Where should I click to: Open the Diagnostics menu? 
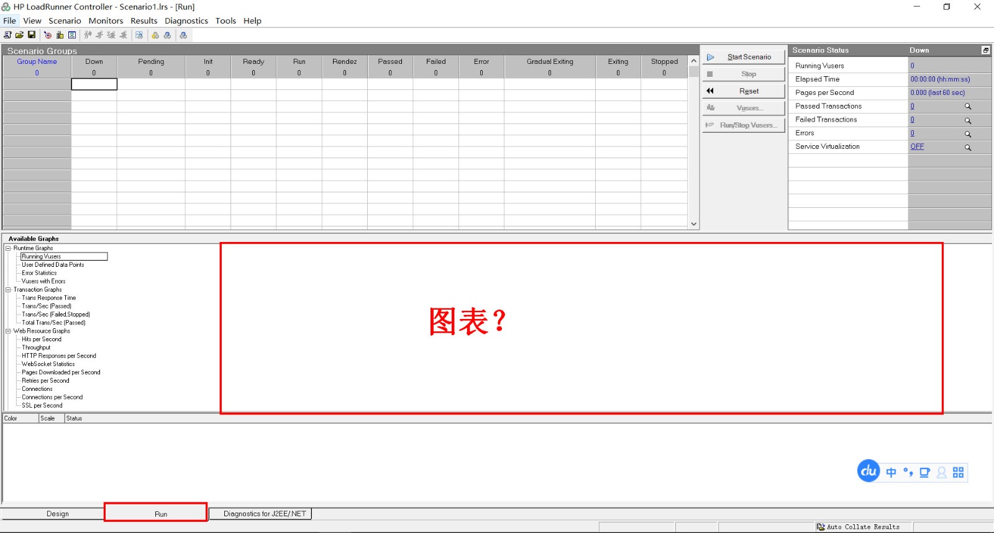pos(186,20)
